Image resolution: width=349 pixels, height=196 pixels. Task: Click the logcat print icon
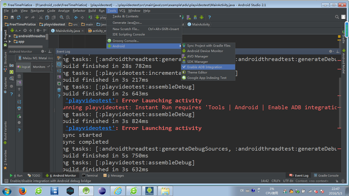19,108
